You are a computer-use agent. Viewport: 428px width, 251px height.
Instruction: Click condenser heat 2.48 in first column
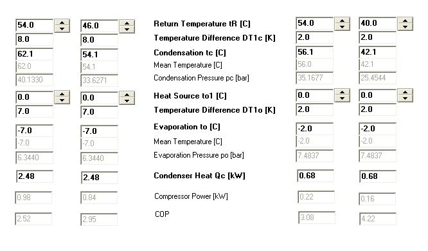35,176
